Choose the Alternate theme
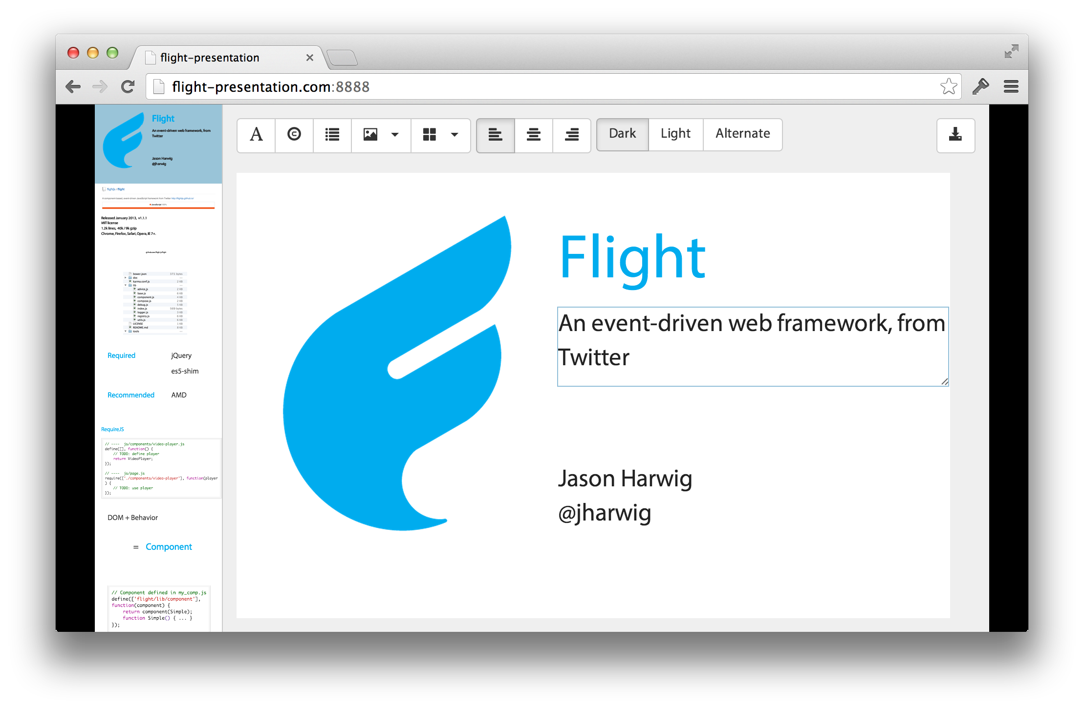 click(x=742, y=134)
